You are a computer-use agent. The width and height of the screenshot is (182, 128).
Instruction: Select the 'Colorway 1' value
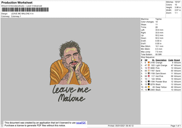[16, 16]
